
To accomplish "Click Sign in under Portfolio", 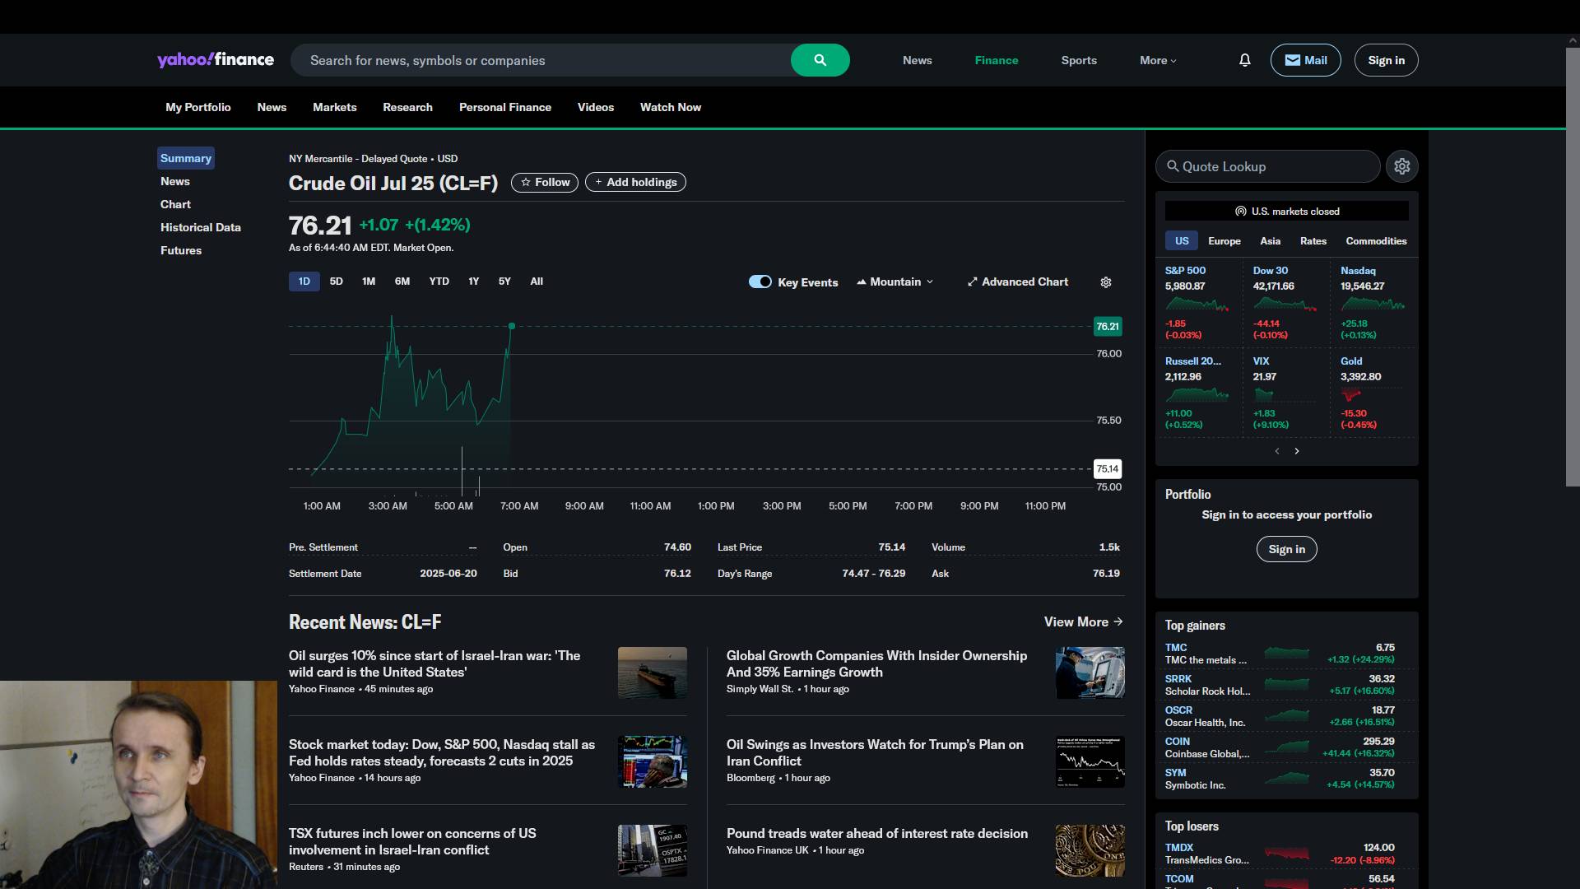I will 1286,549.
